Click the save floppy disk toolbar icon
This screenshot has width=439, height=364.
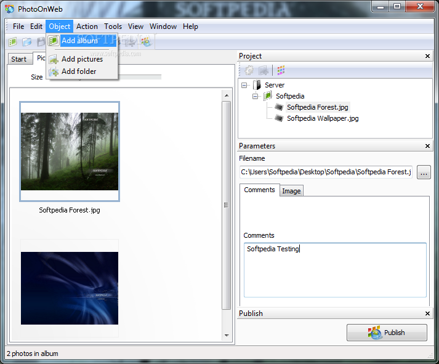(x=41, y=42)
